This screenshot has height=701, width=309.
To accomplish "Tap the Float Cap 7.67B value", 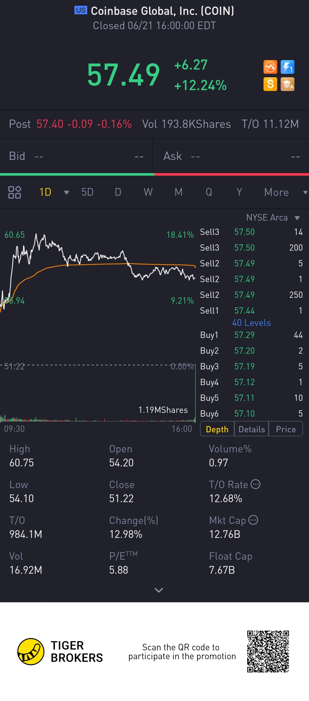I will tap(222, 570).
